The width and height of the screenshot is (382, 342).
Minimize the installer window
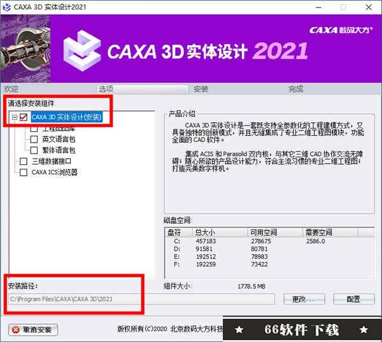318,7
